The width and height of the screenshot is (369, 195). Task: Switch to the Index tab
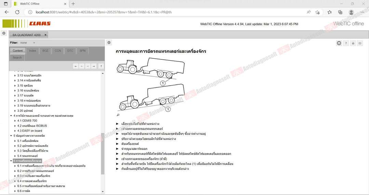(x=32, y=51)
